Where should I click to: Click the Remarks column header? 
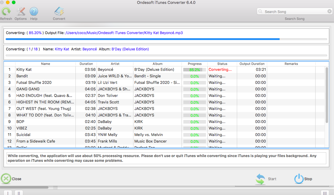coord(291,64)
